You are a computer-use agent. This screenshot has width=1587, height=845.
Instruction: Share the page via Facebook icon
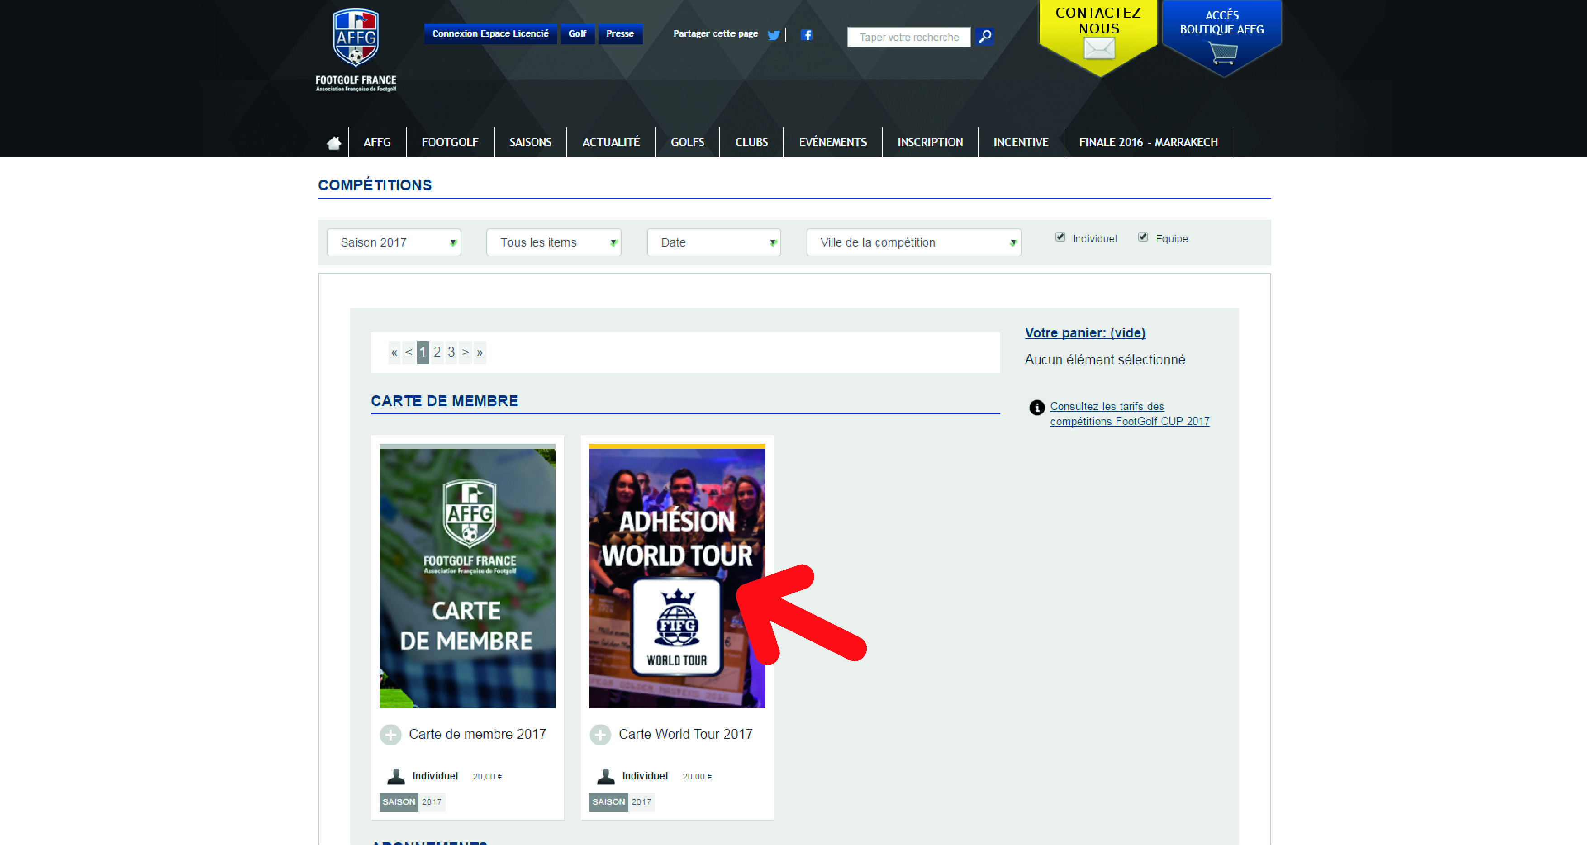tap(806, 35)
